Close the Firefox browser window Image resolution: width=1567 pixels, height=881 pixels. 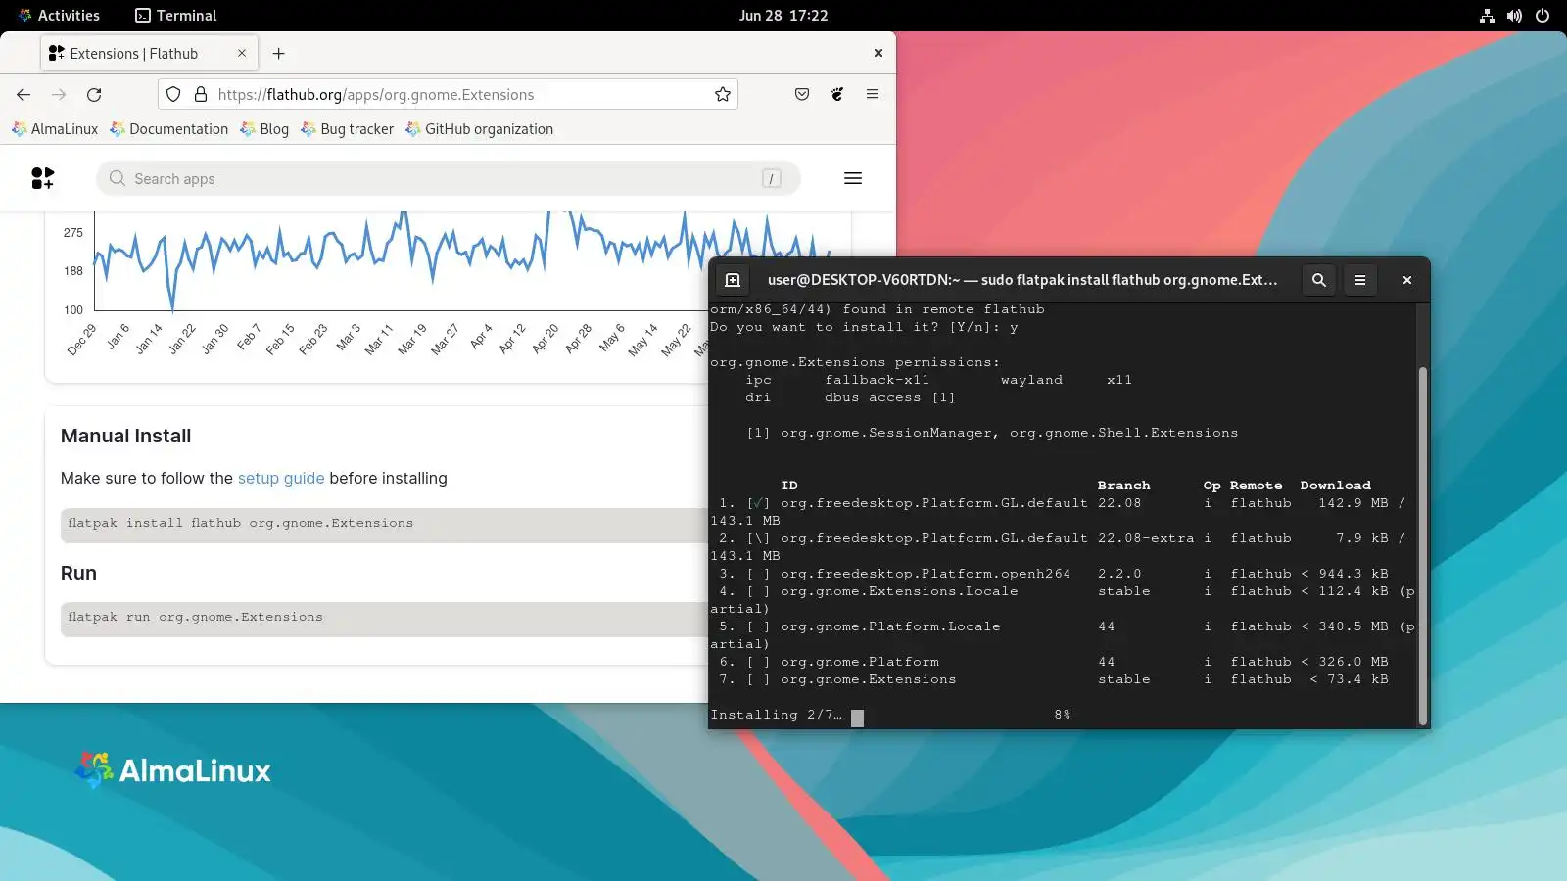878,54
